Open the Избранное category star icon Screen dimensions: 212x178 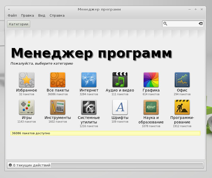(x=26, y=80)
